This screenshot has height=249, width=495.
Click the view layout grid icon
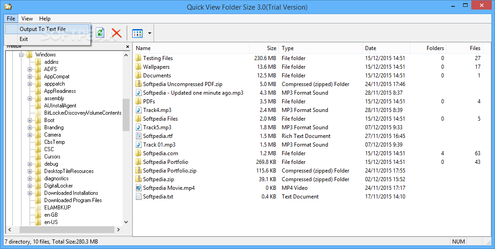tap(137, 33)
